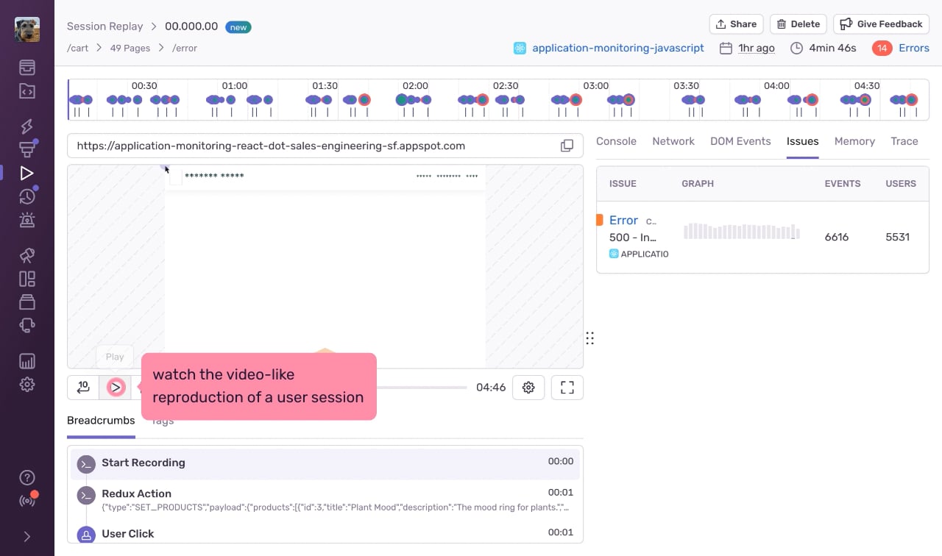Select the Start Recording breadcrumb entry

[325, 464]
